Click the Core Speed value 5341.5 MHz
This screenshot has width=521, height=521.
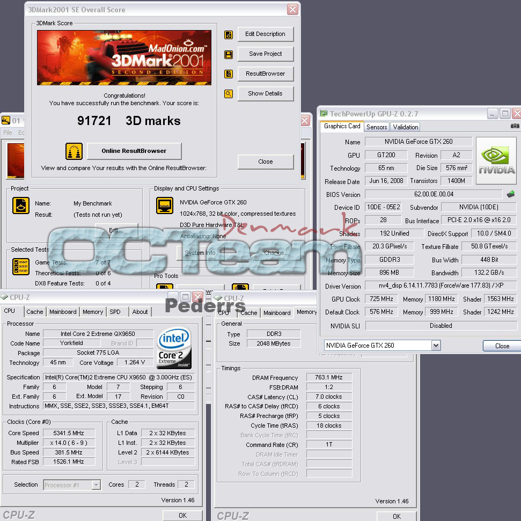(x=69, y=434)
